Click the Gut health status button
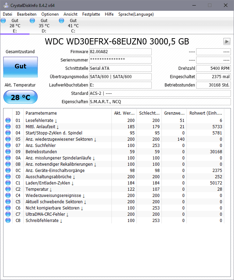The image size is (234, 280). (20, 67)
